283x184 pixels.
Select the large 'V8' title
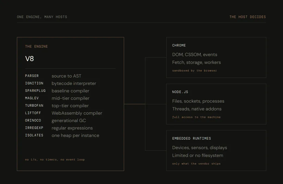click(x=29, y=59)
